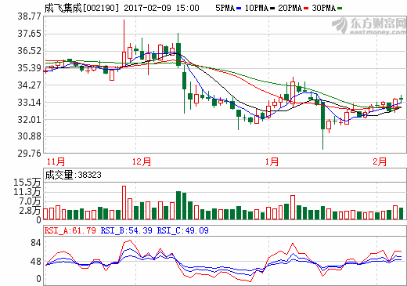Click the 11.3万 volume axis label
This screenshot has width=407, height=286.
pos(27,192)
